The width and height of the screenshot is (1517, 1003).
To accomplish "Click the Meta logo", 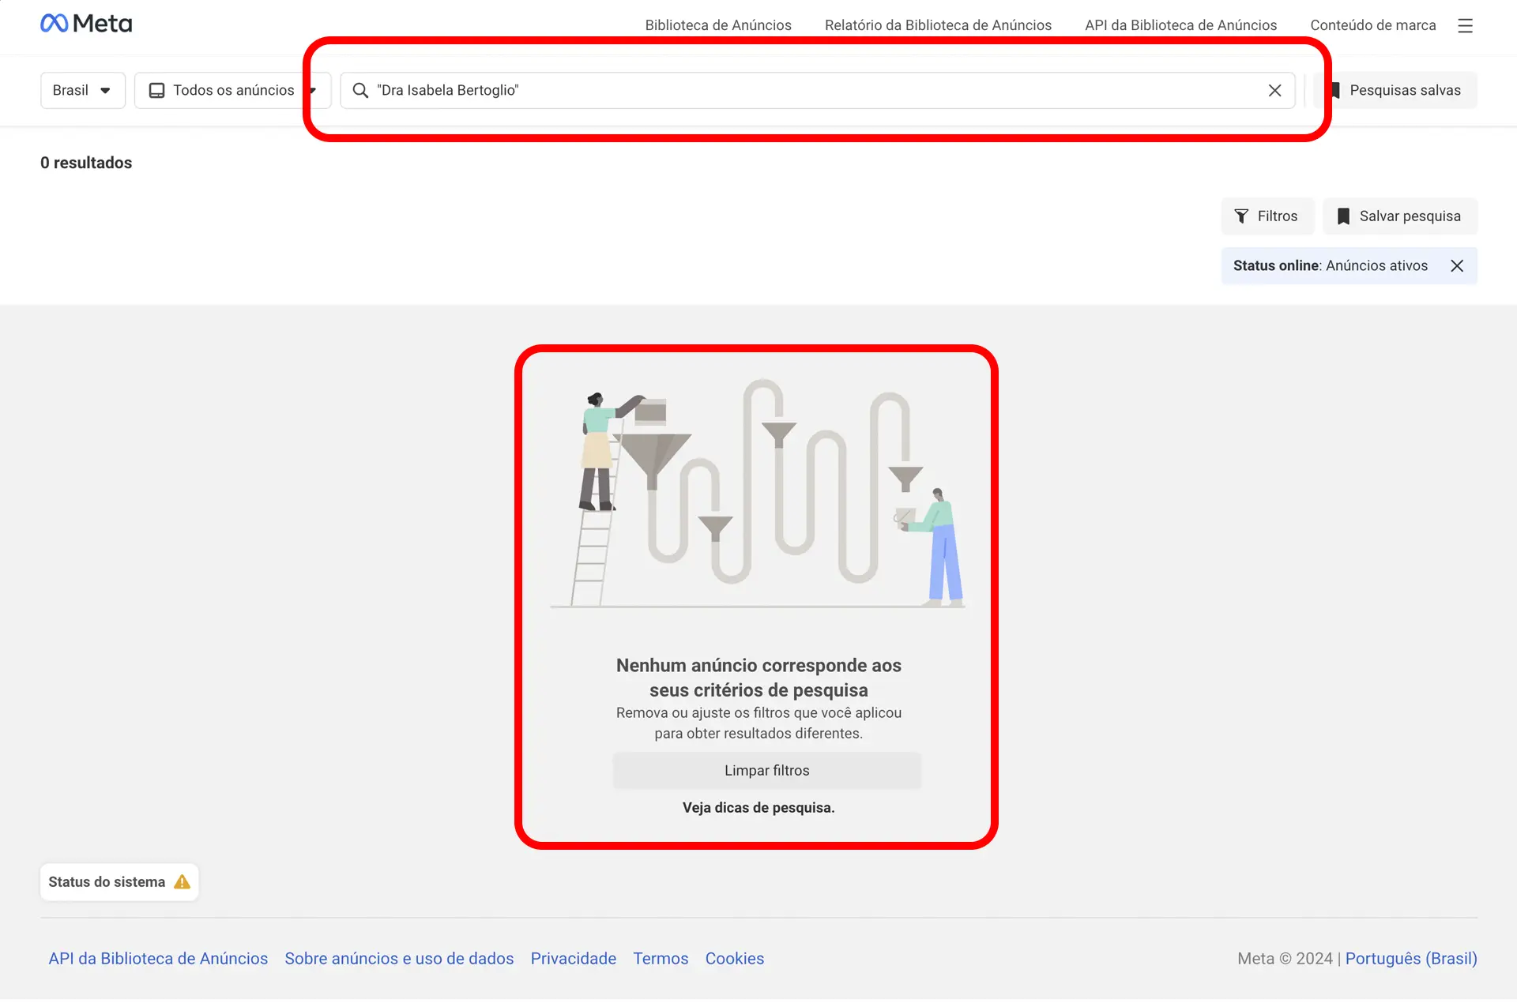I will 86,24.
